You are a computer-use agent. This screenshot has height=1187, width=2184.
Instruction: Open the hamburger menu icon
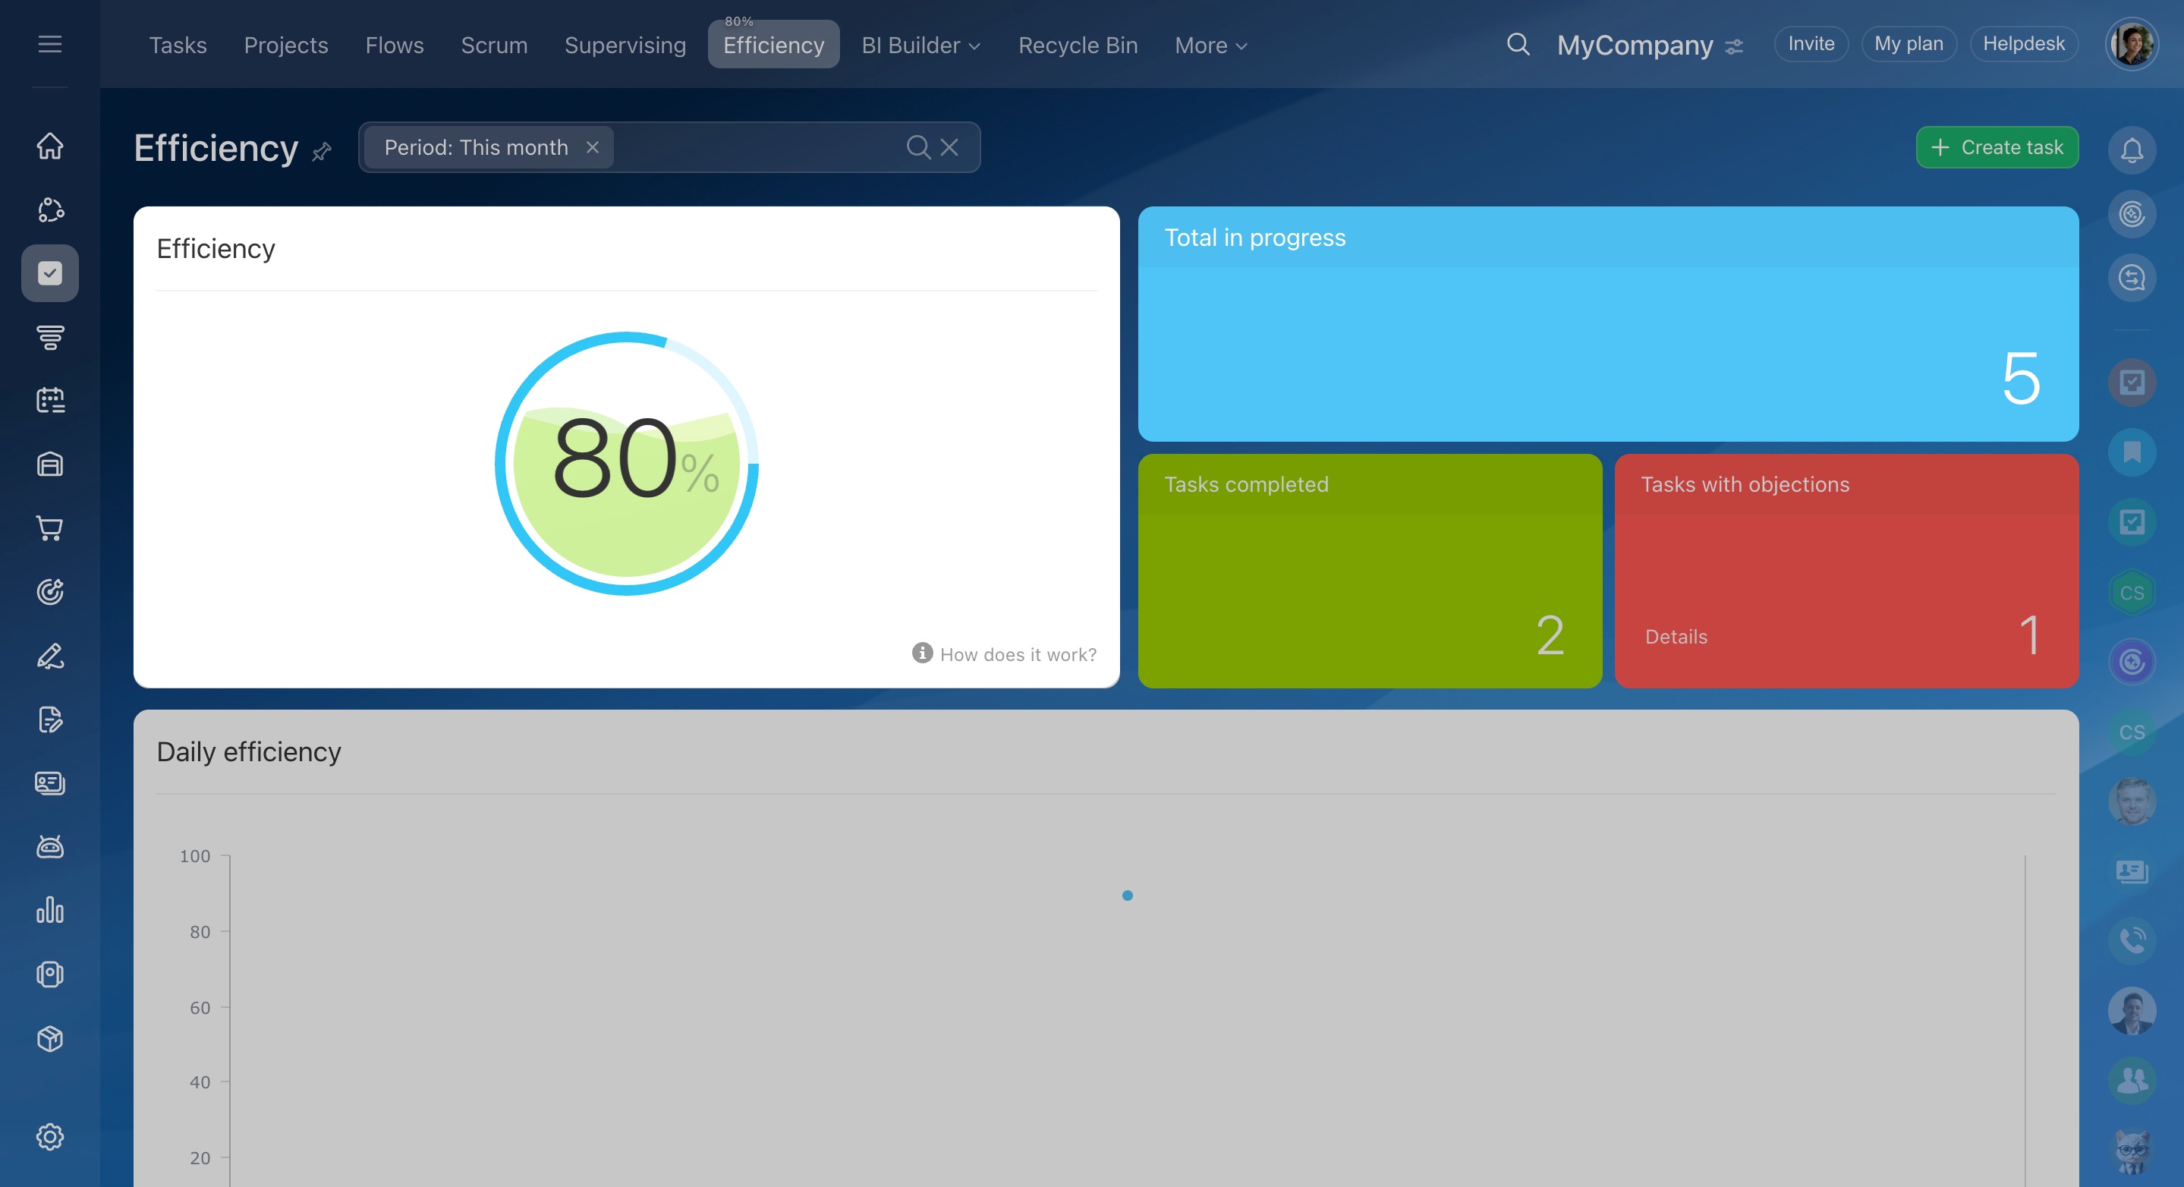pos(50,44)
